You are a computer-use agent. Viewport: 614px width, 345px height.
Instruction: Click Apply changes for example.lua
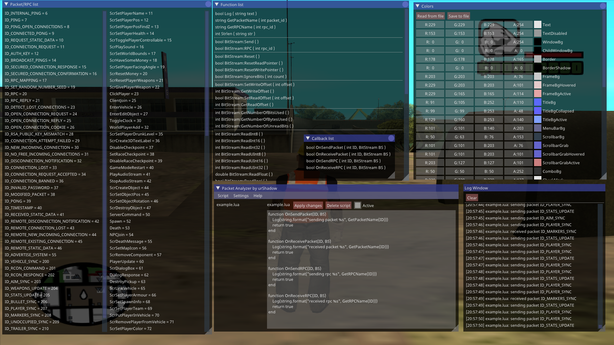pos(308,205)
